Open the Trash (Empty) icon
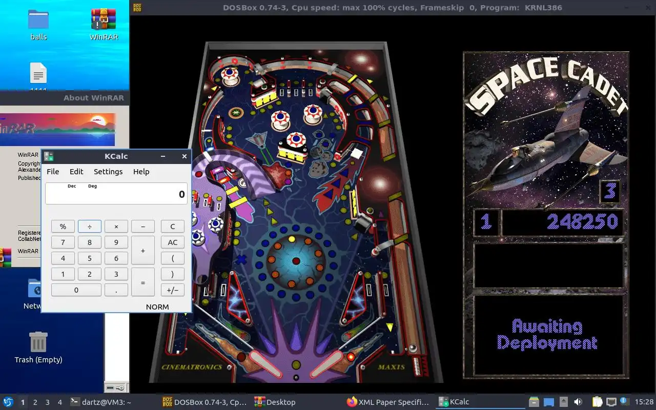The width and height of the screenshot is (656, 410). click(x=38, y=347)
